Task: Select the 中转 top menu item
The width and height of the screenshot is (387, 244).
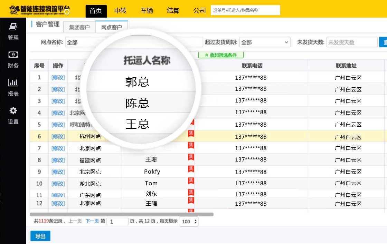Action: tap(120, 11)
